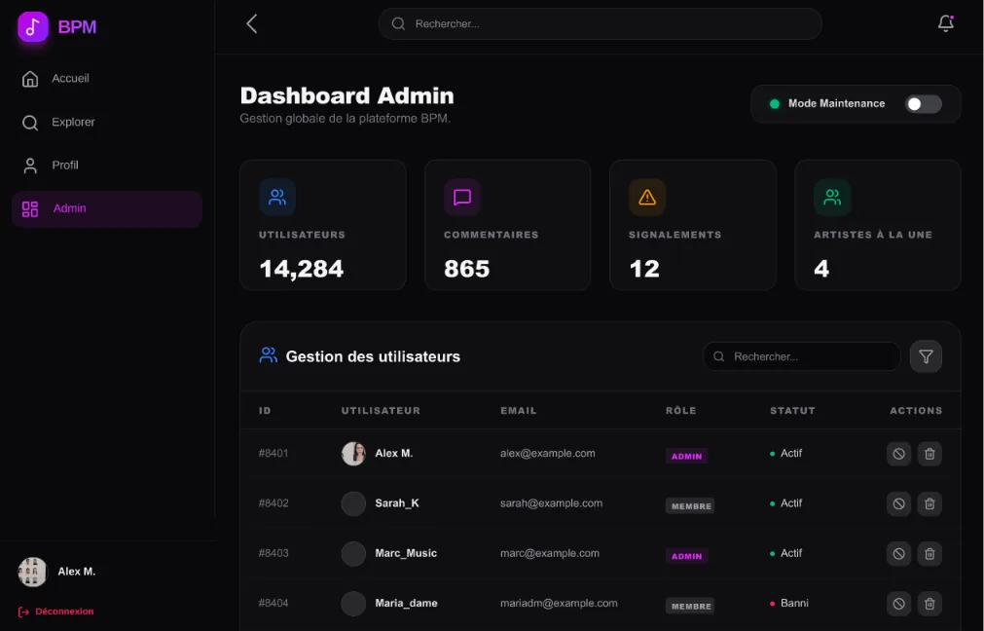Click the Signalements warning triangle icon
This screenshot has height=631, width=984.
(x=647, y=197)
